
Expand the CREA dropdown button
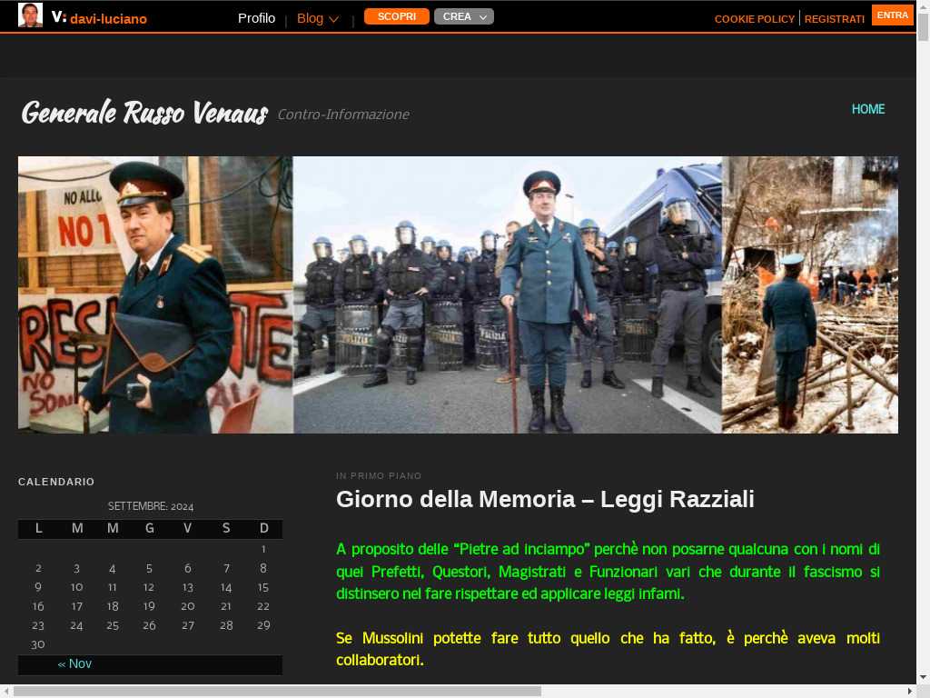(x=463, y=16)
